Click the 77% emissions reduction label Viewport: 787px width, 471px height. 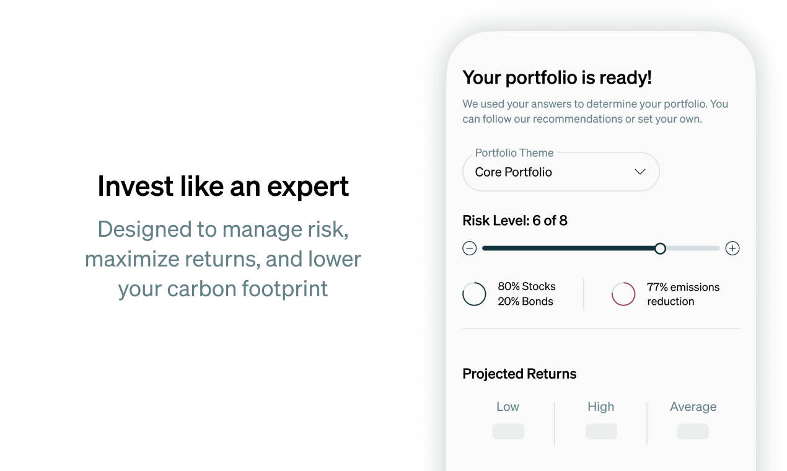684,294
